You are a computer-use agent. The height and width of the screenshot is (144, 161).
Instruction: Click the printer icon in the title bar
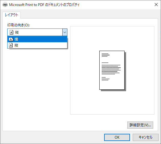[x=5, y=5]
